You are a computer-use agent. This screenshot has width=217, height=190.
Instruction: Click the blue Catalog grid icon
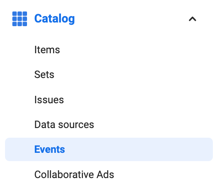tap(20, 19)
